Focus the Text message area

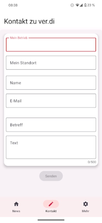coord(51,147)
